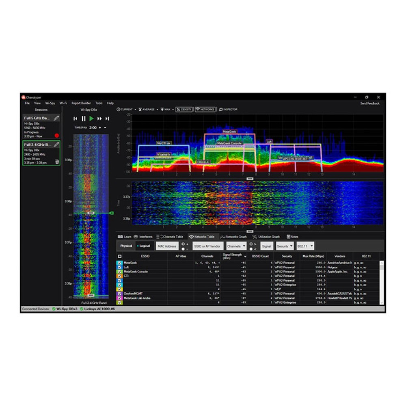
Task: Open the Wi-Spy menu
Action: tap(50, 103)
